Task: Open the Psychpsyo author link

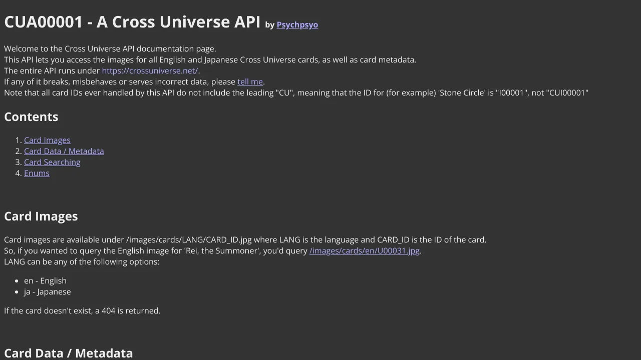Action: [x=297, y=24]
